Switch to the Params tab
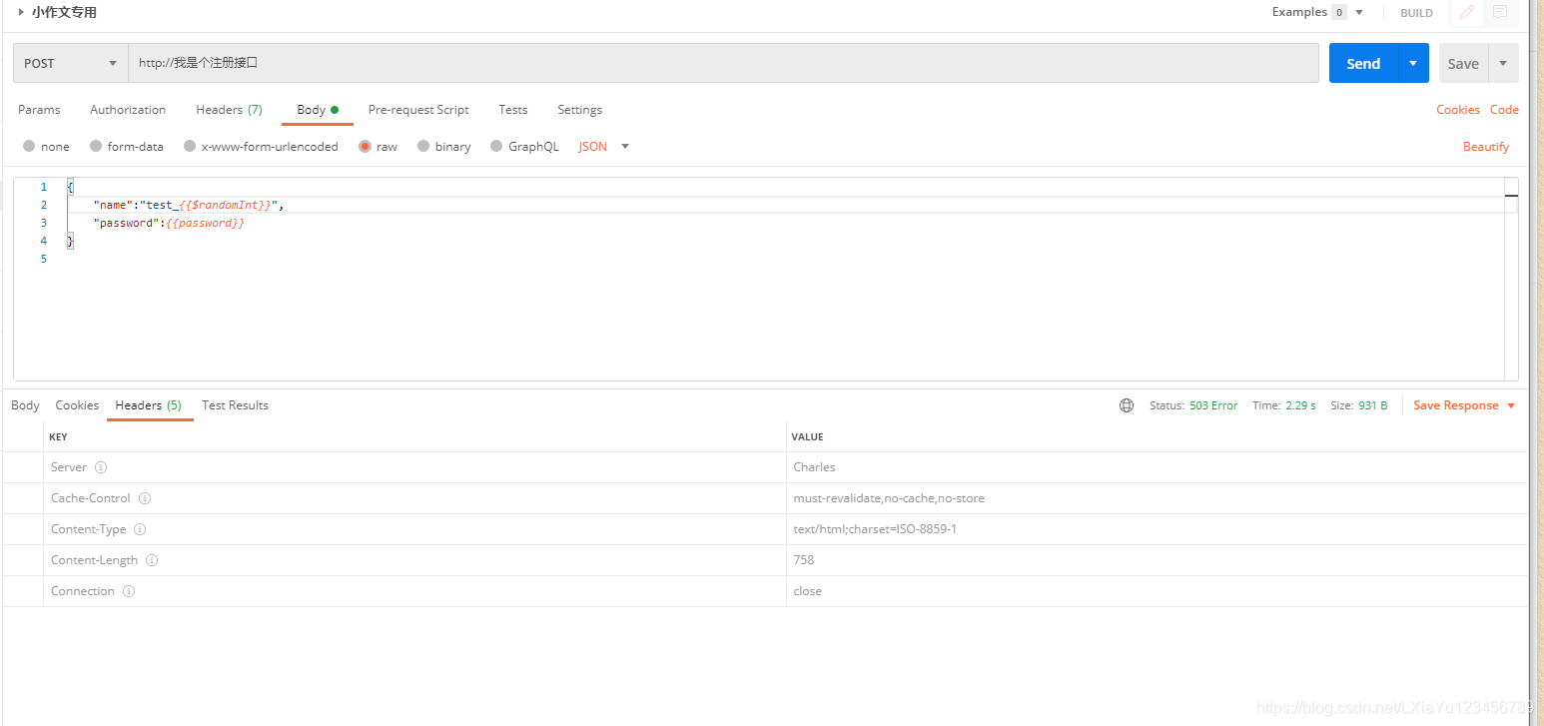 pos(39,110)
